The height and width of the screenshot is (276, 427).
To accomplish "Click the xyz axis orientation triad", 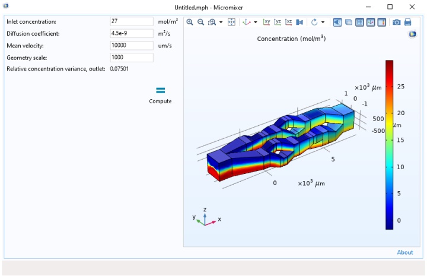I will click(x=206, y=217).
